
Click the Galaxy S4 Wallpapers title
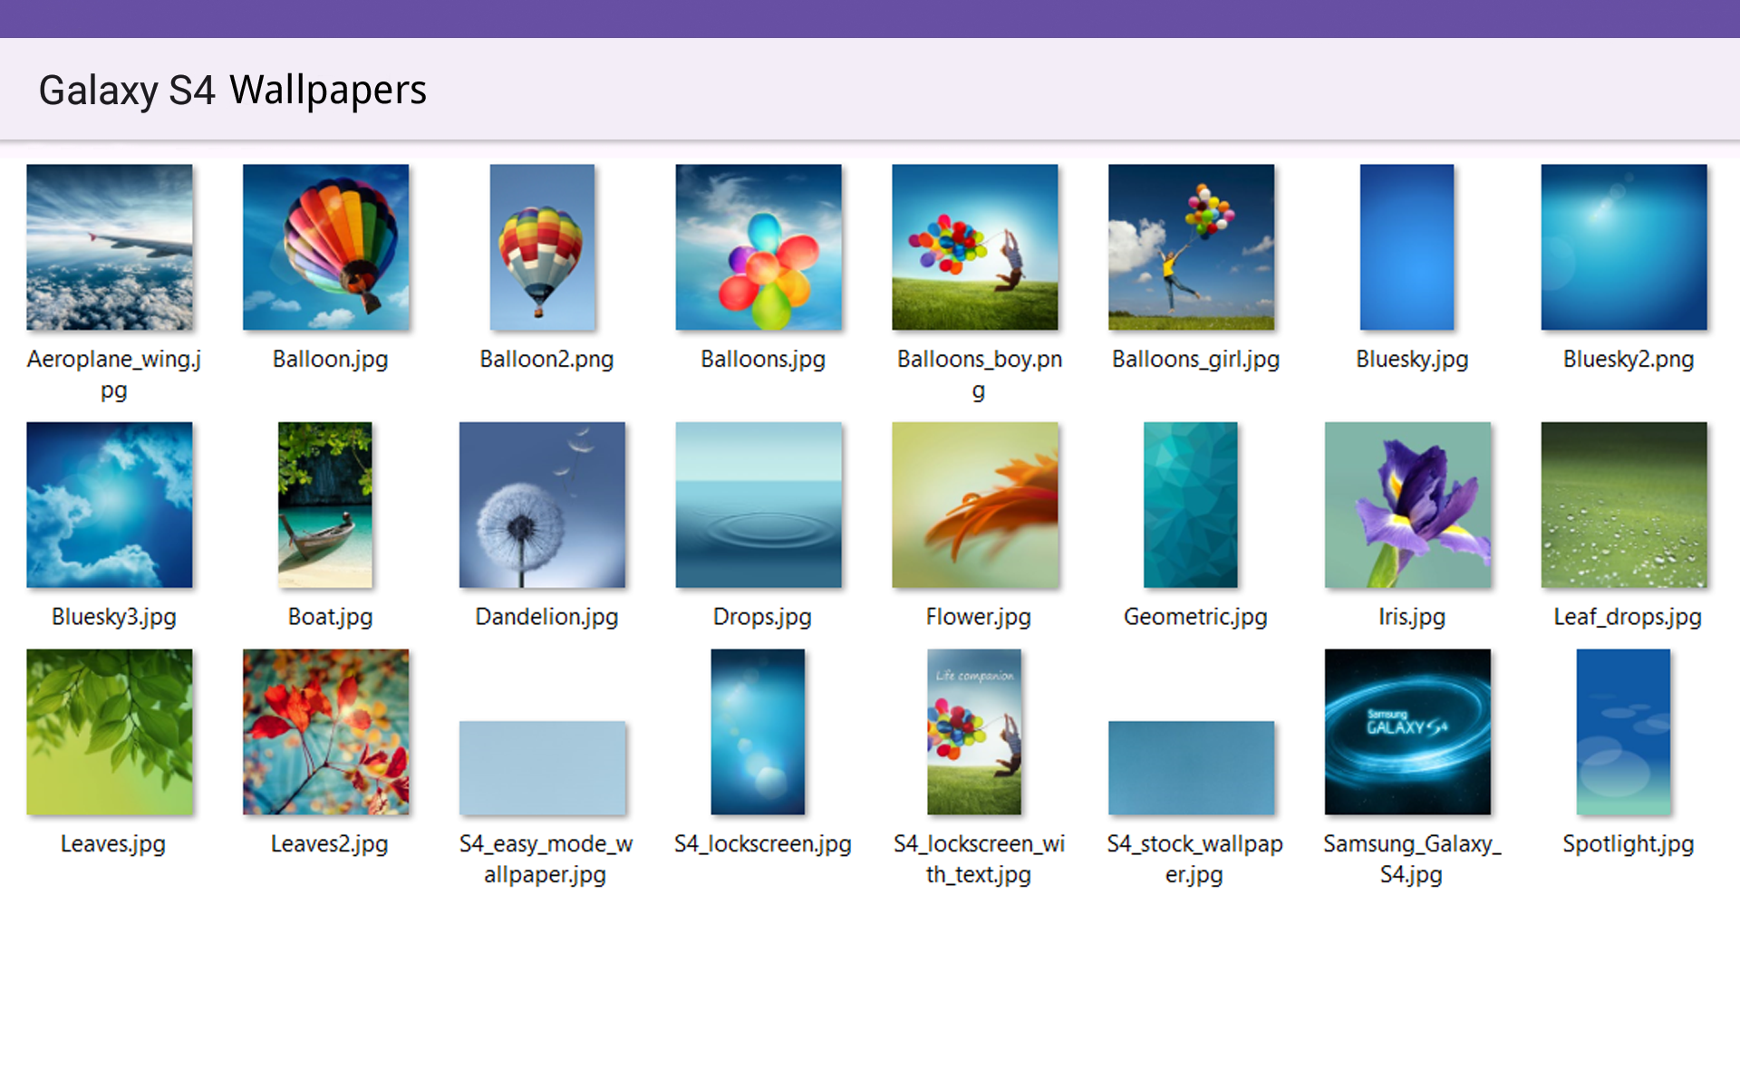(233, 91)
